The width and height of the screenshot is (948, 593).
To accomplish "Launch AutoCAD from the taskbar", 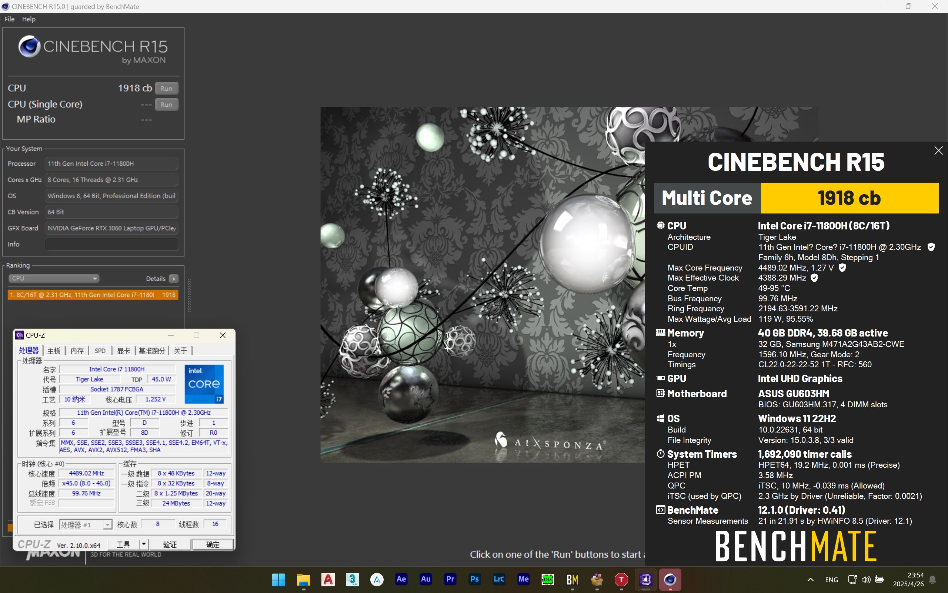I will 328,579.
